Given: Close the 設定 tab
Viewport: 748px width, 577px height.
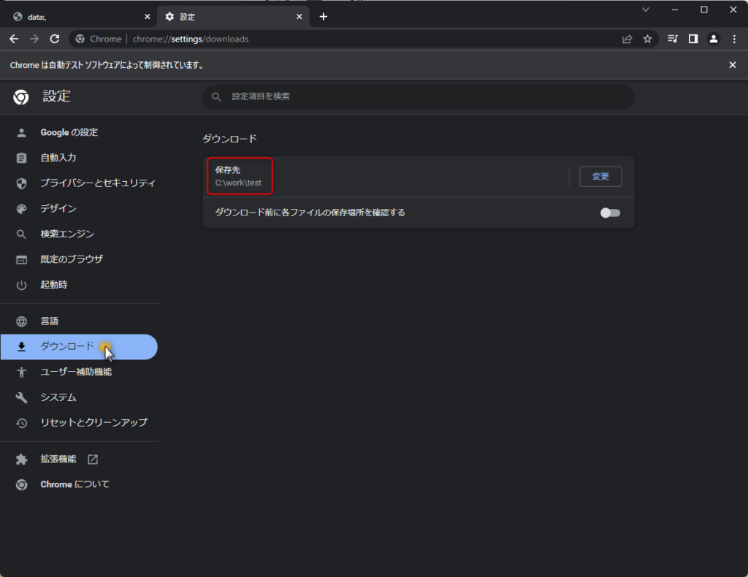Looking at the screenshot, I should [299, 17].
